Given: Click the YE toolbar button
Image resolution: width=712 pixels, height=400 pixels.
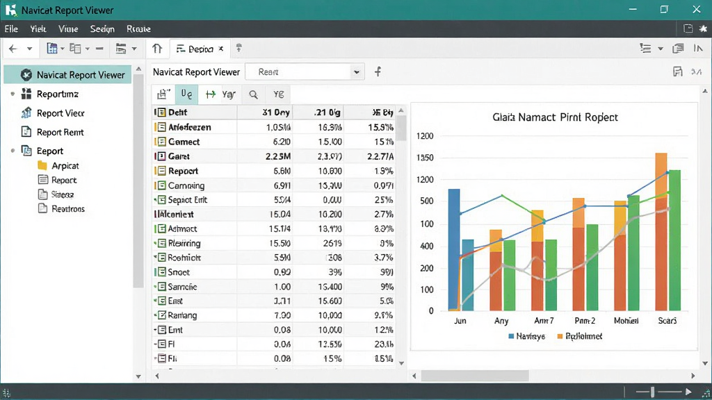Looking at the screenshot, I should click(278, 94).
